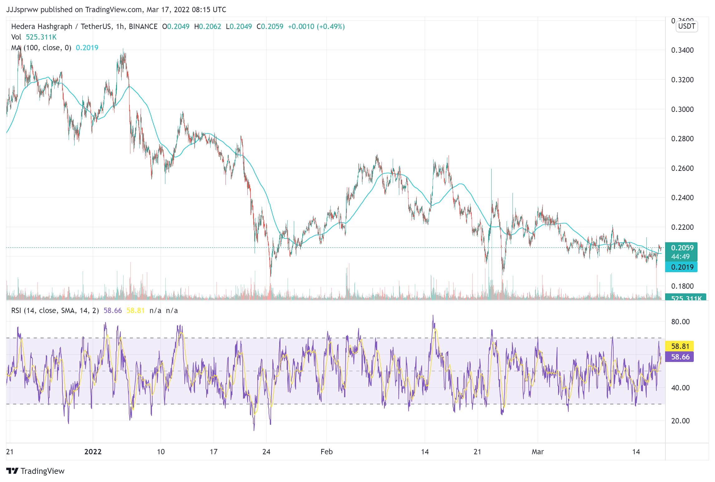Click the 10 date label on time axis
The height and width of the screenshot is (482, 715).
tap(161, 452)
